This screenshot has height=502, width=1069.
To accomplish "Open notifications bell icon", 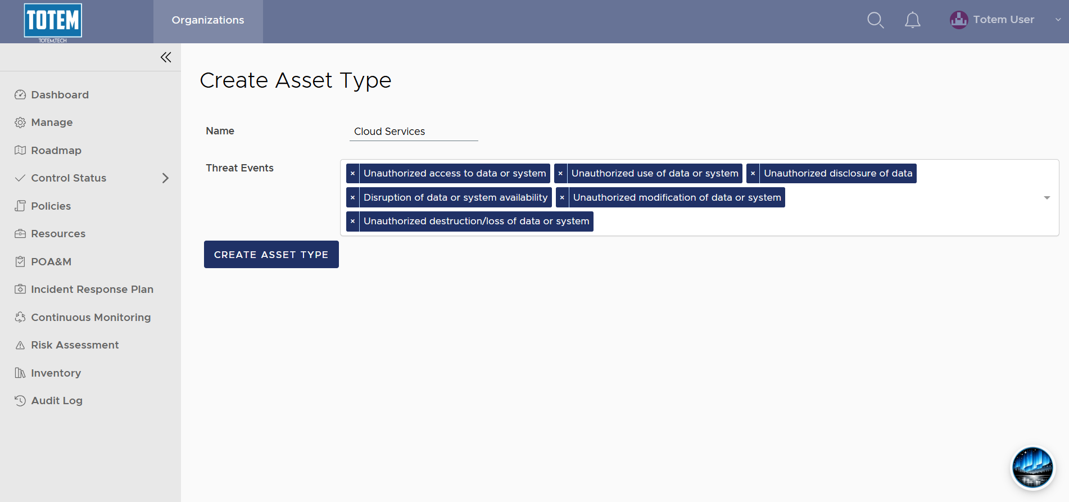I will pos(912,20).
